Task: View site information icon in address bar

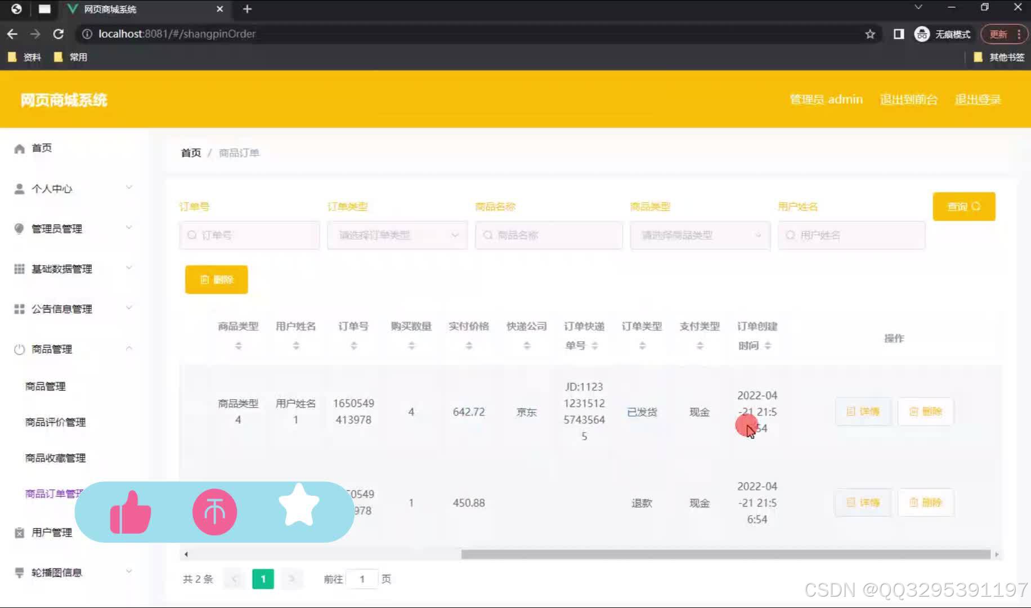Action: click(x=87, y=34)
